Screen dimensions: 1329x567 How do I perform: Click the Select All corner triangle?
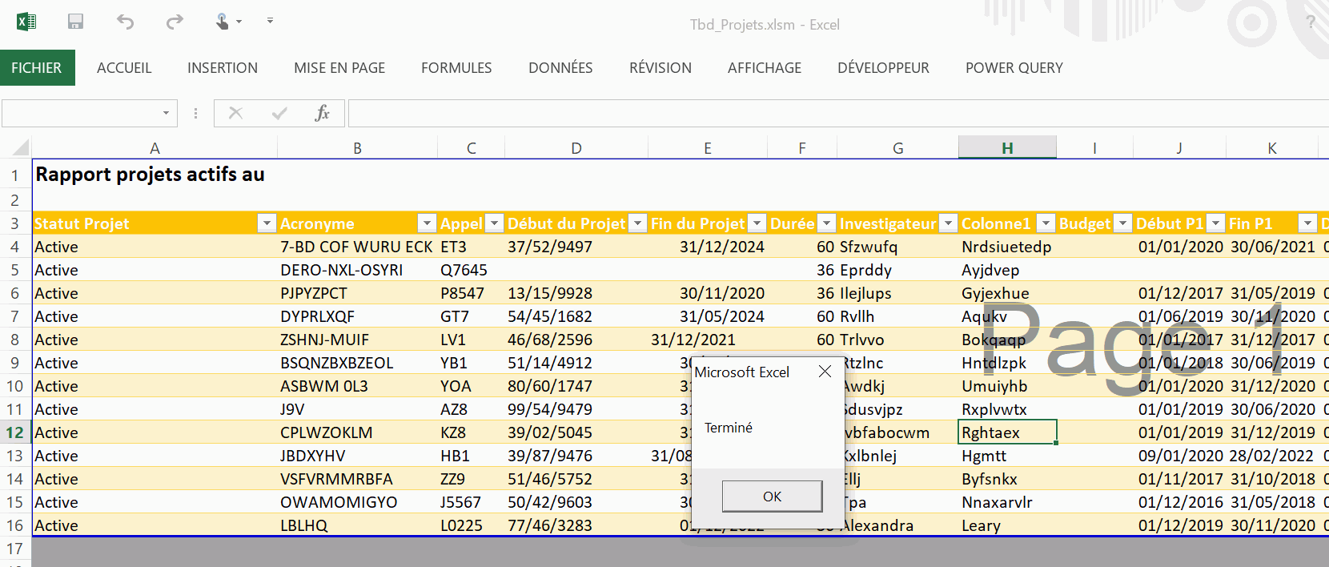tap(20, 147)
